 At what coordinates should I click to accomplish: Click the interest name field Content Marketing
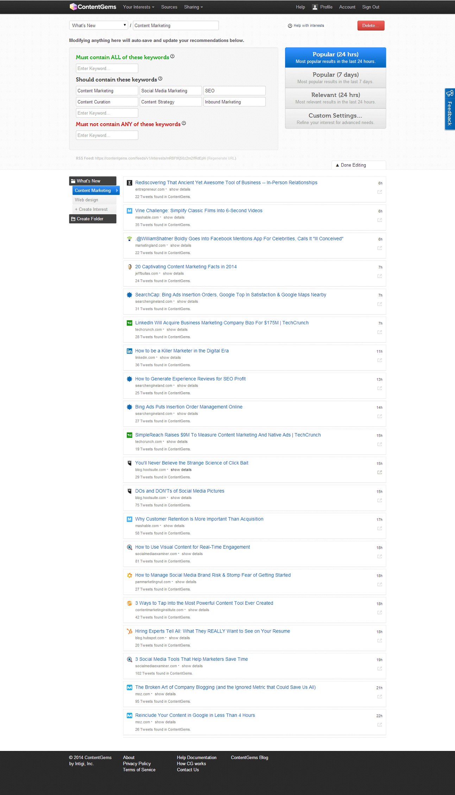click(x=176, y=25)
